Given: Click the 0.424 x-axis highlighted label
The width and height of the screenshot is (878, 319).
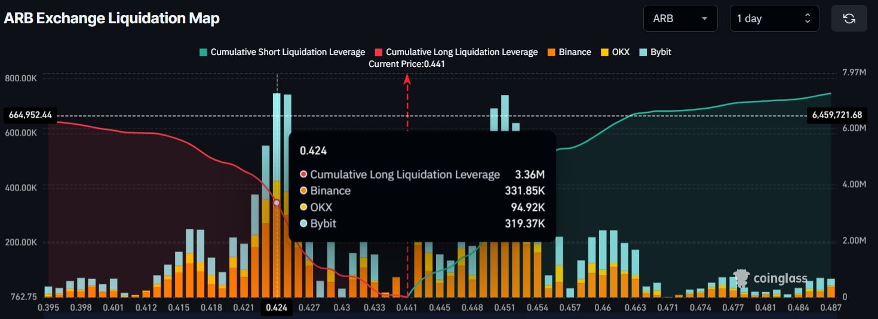Looking at the screenshot, I should point(277,308).
